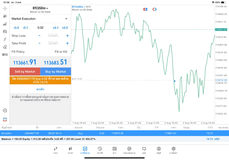The image size is (229, 160).
Task: Increase Stop Loss with plus button
Action: pos(67,36)
